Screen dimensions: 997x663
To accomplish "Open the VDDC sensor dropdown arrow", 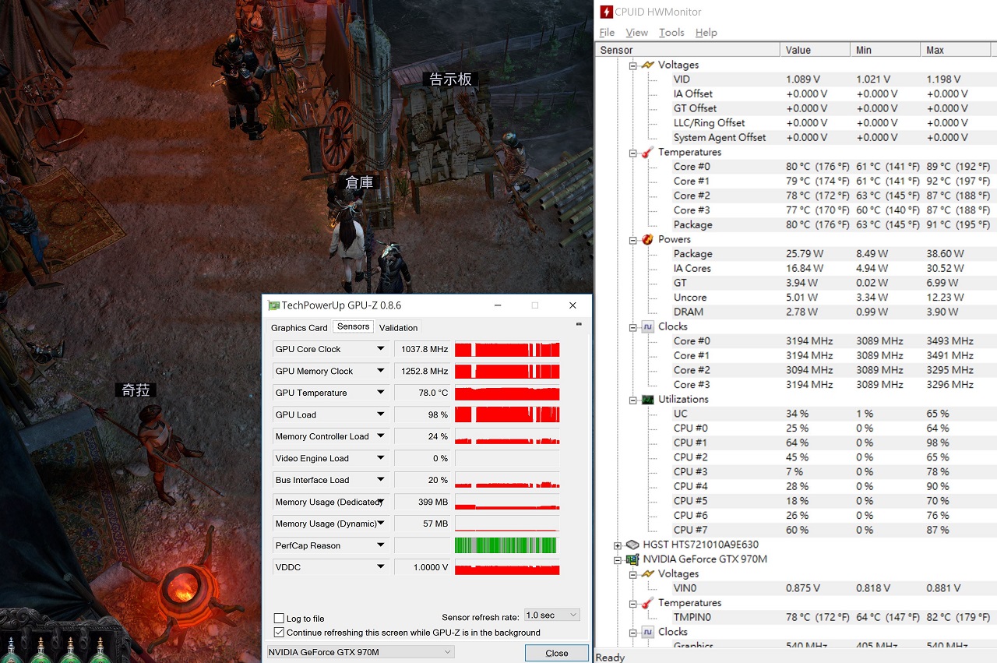I will [381, 567].
